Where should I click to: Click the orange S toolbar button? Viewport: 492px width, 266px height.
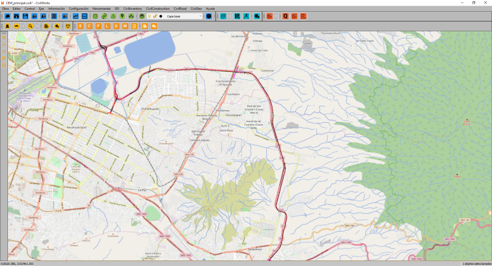click(x=81, y=26)
